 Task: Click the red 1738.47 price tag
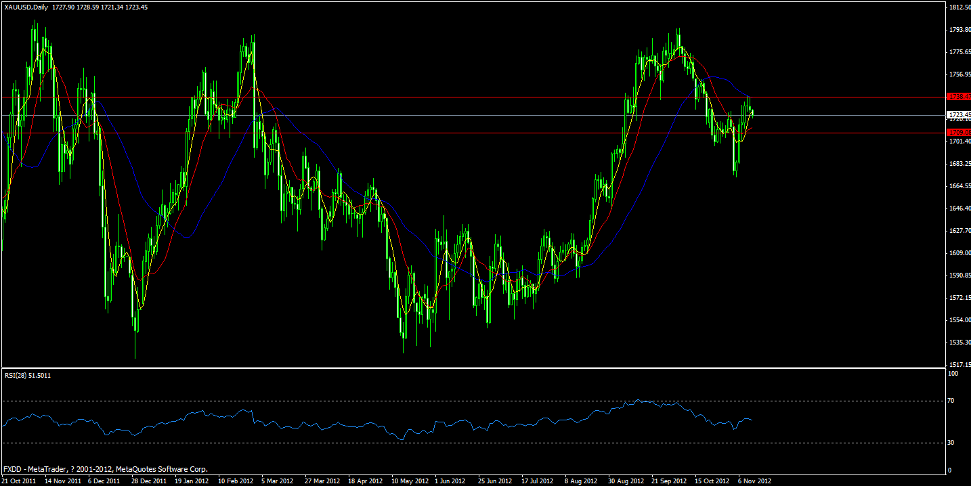[x=957, y=97]
